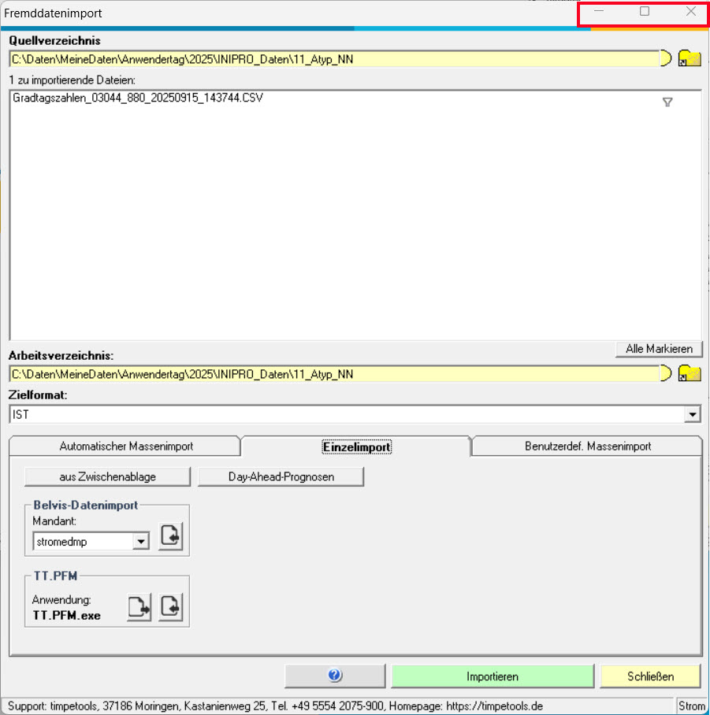The width and height of the screenshot is (710, 715).
Task: Open the folder browser for Quellverzeichnis
Action: [690, 58]
